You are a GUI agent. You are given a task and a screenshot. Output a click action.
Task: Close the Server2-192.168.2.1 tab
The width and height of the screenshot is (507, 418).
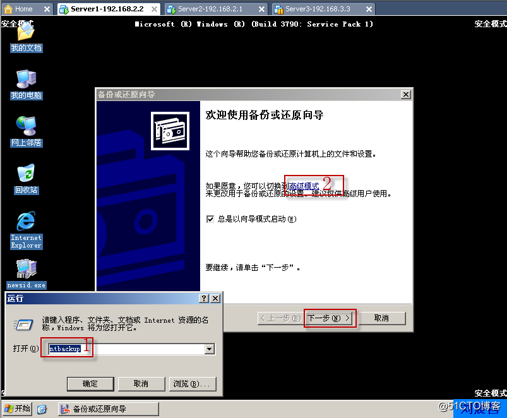261,9
